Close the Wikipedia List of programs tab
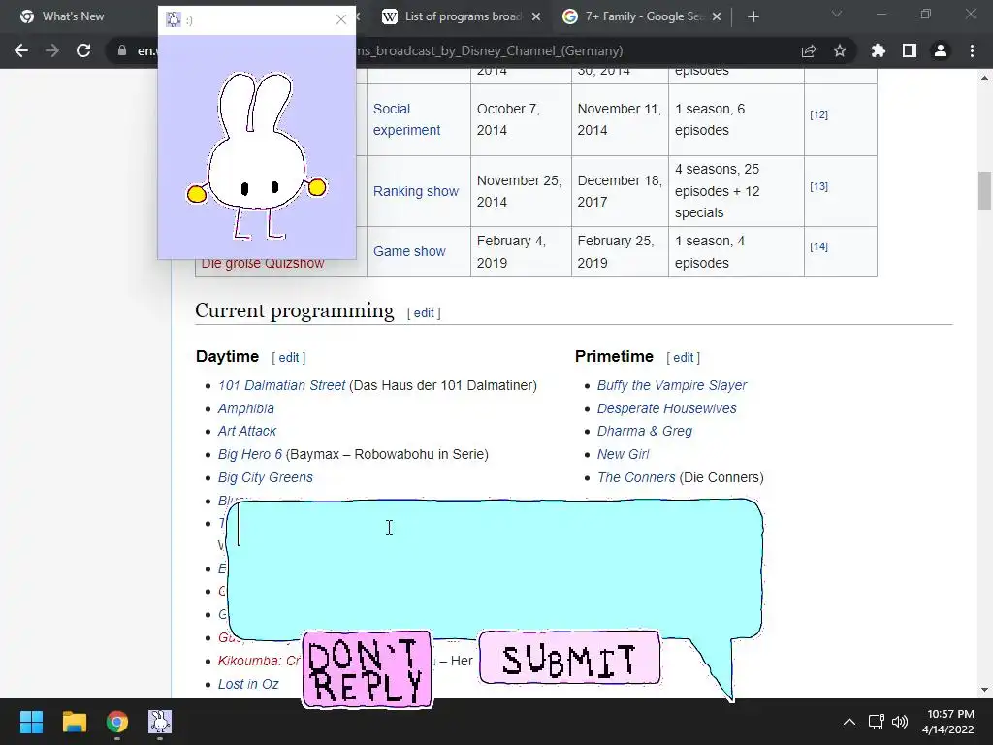Image resolution: width=993 pixels, height=745 pixels. coord(536,16)
